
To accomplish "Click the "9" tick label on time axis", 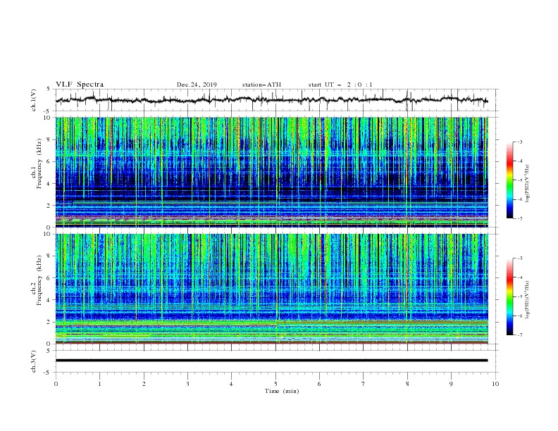I will pyautogui.click(x=451, y=384).
